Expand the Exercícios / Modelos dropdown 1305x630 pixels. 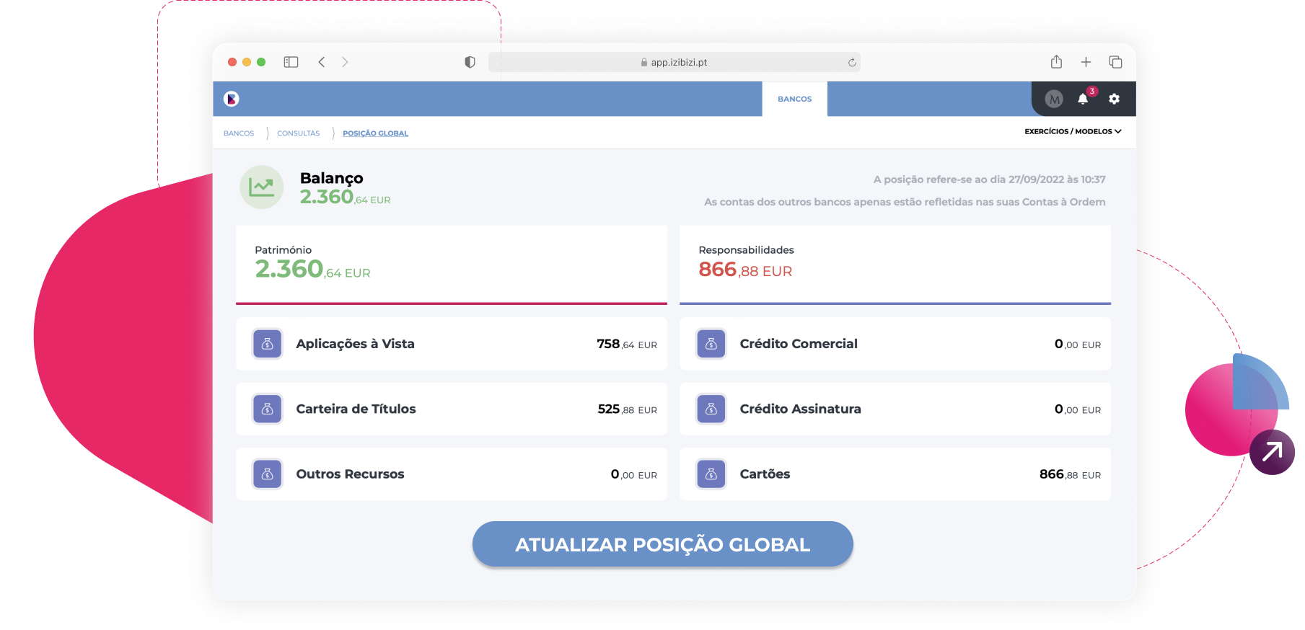click(1073, 131)
